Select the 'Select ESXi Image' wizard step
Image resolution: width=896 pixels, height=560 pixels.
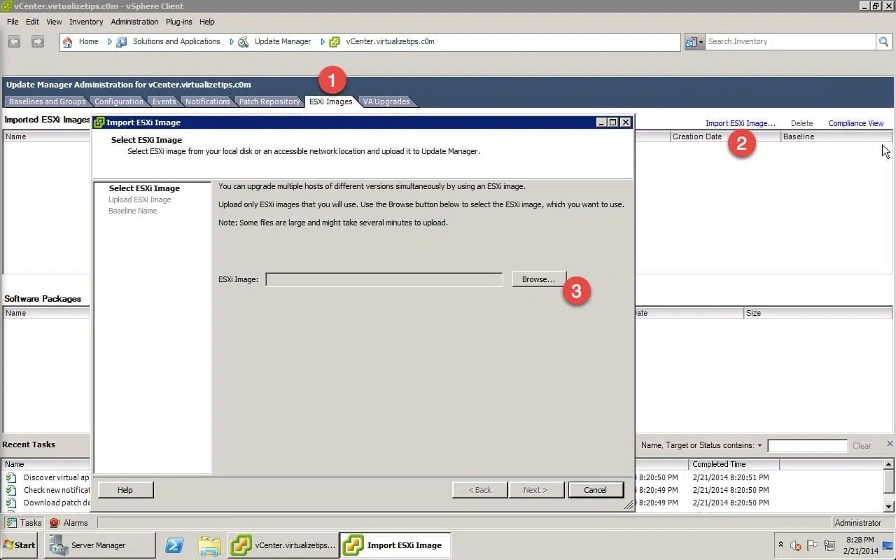coord(144,188)
